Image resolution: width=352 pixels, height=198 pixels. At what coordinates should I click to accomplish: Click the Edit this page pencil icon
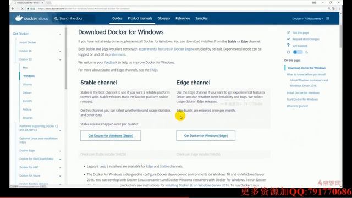coord(288,32)
